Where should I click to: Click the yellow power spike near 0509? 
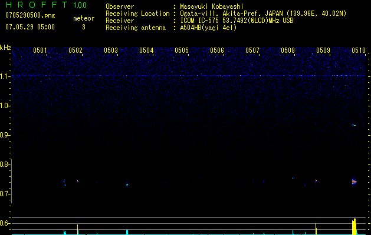pyautogui.click(x=316, y=229)
